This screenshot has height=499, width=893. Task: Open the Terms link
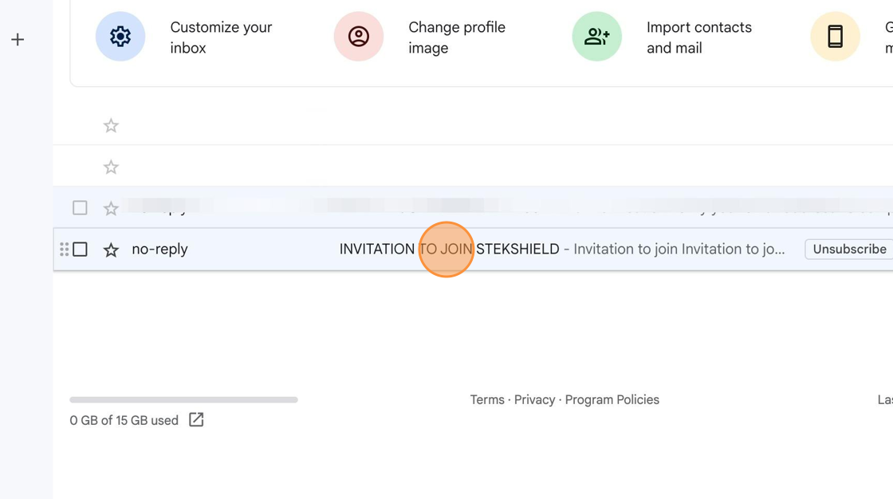487,400
